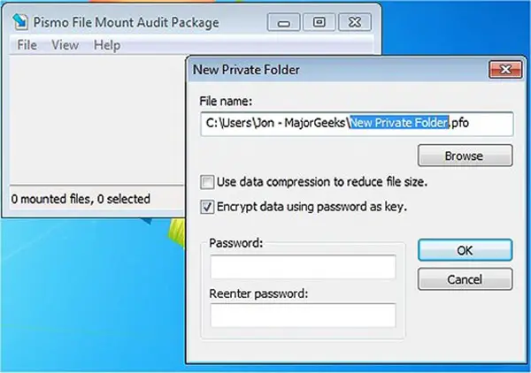Uncheck Encrypt data using password as key

click(207, 207)
